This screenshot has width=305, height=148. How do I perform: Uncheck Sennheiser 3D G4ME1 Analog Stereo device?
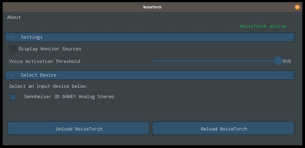(13, 97)
